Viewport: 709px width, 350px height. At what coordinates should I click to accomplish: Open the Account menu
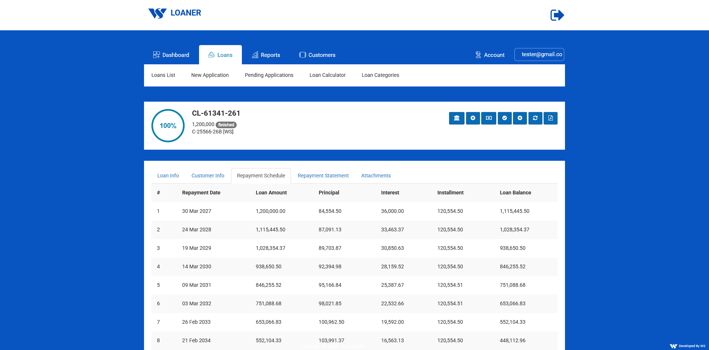(490, 55)
